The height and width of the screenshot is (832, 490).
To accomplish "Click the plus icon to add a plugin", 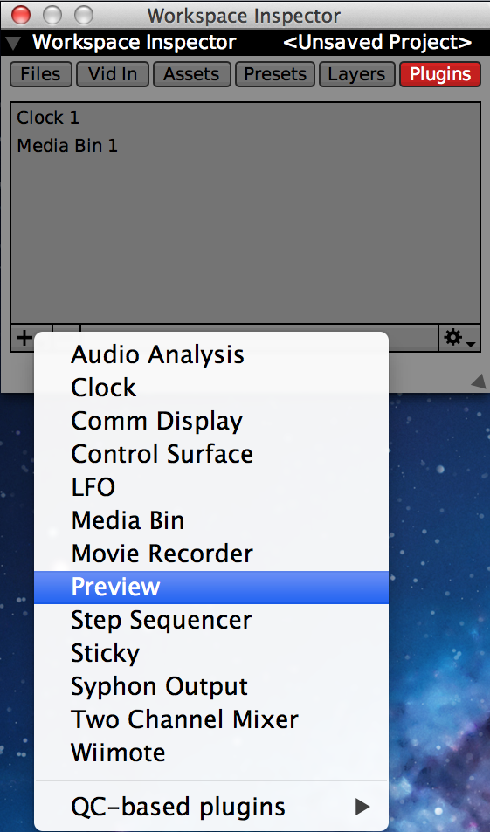I will click(x=24, y=338).
